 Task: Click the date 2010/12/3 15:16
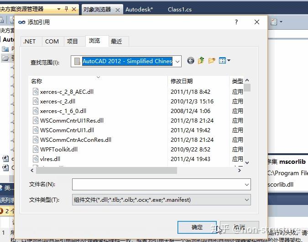click(x=192, y=102)
